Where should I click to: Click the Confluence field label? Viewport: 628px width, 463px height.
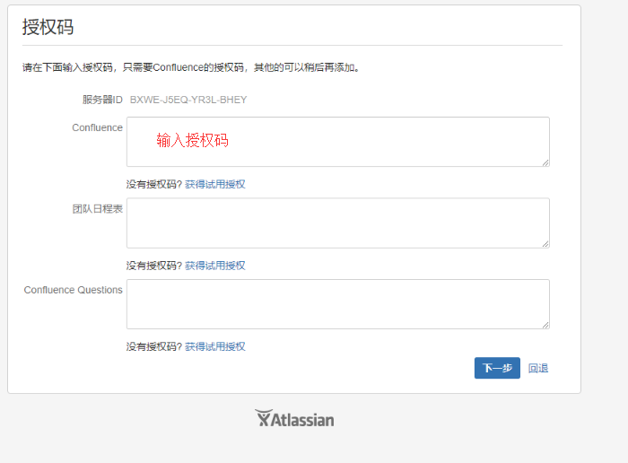pos(97,127)
